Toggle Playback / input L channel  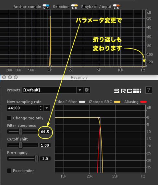[x=115, y=7]
